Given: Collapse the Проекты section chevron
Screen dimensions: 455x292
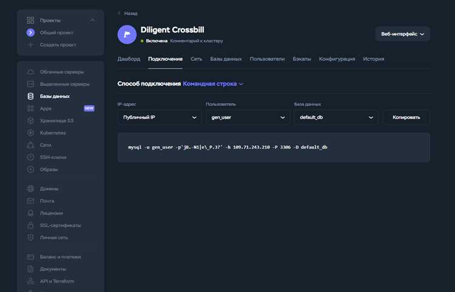Looking at the screenshot, I should click(x=92, y=20).
